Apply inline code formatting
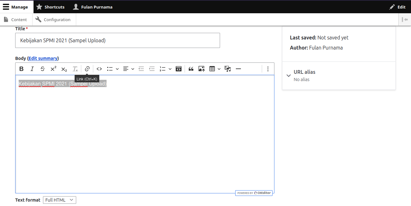The image size is (411, 206). (99, 69)
